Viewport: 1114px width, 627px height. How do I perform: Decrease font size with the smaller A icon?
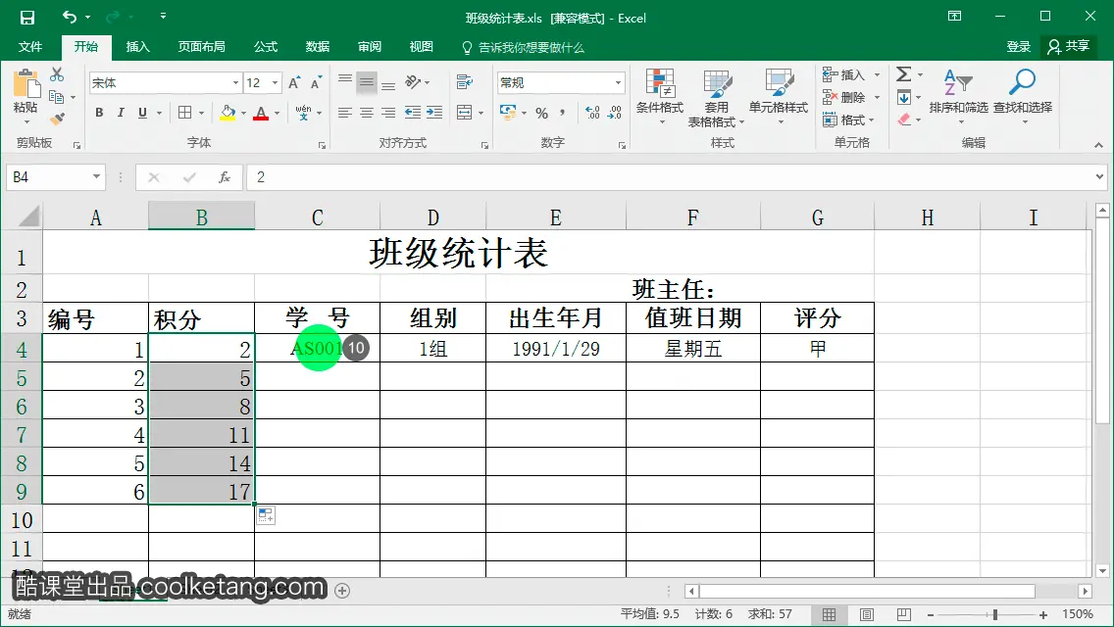316,83
